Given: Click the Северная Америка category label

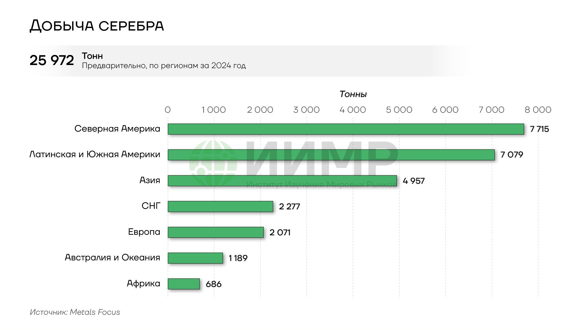Looking at the screenshot, I should [x=117, y=129].
